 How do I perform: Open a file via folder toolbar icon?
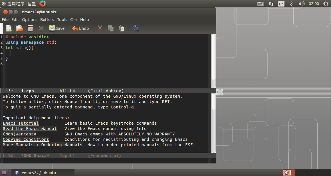[x=20, y=28]
